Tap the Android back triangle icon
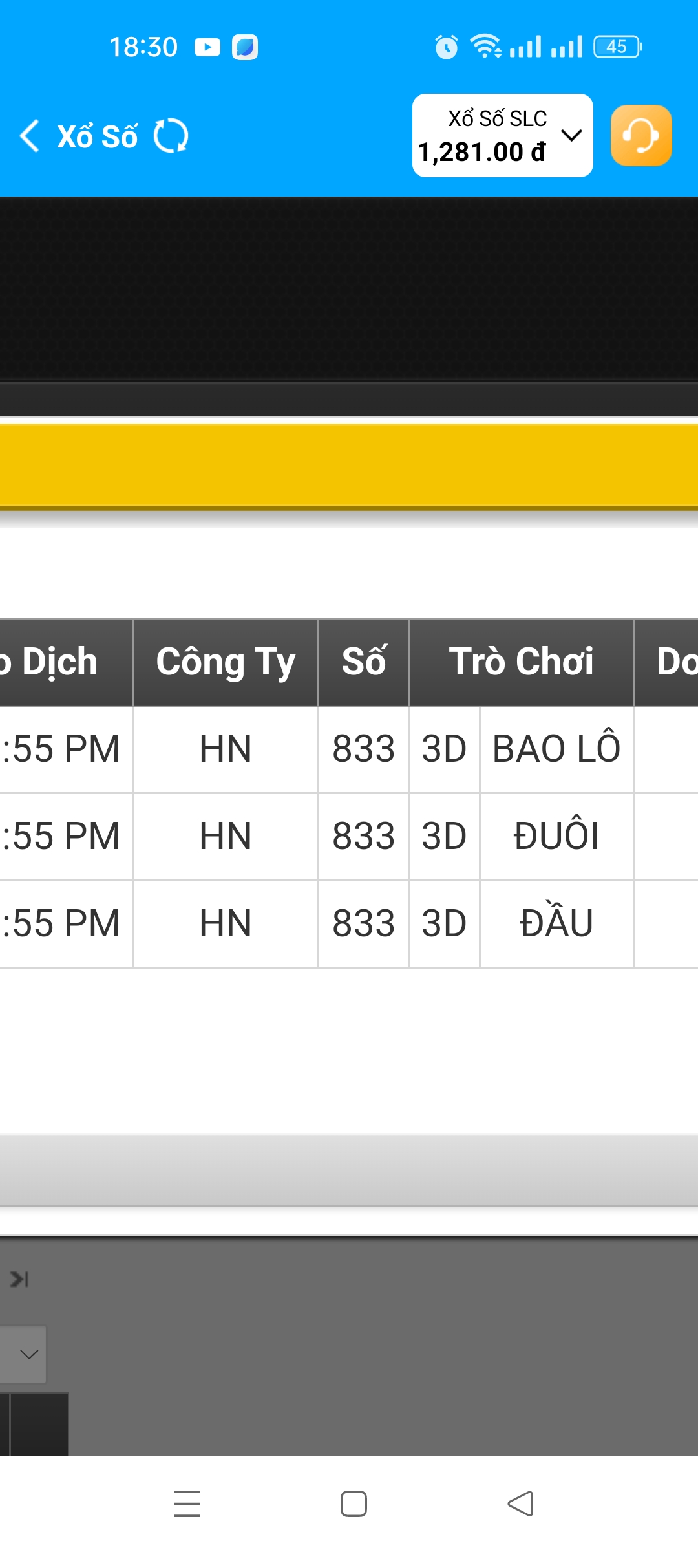The width and height of the screenshot is (698, 1552). [x=520, y=1503]
